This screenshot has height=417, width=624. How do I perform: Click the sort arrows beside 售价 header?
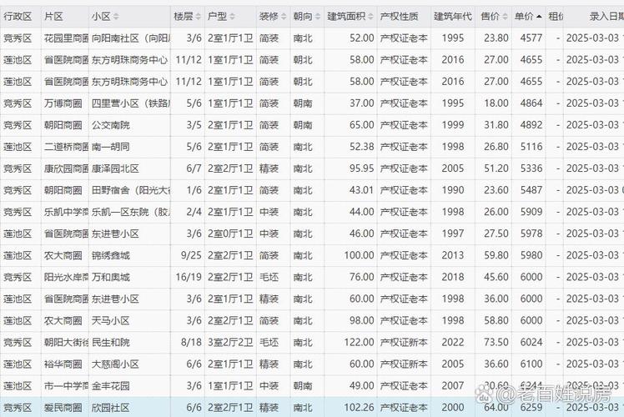505,17
